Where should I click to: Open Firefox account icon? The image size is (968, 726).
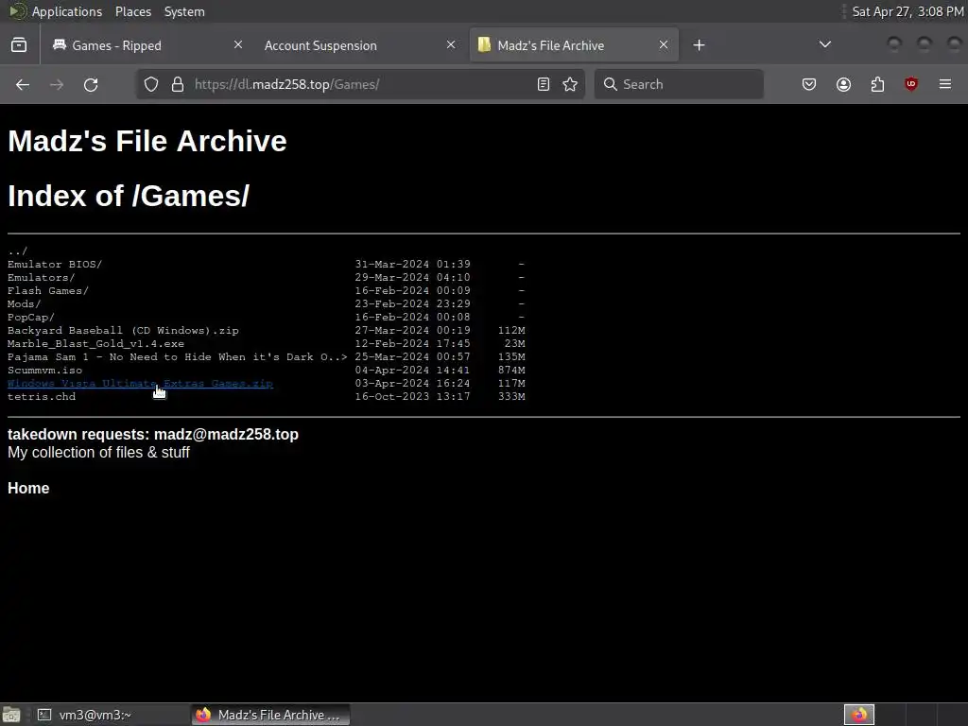[x=844, y=84]
